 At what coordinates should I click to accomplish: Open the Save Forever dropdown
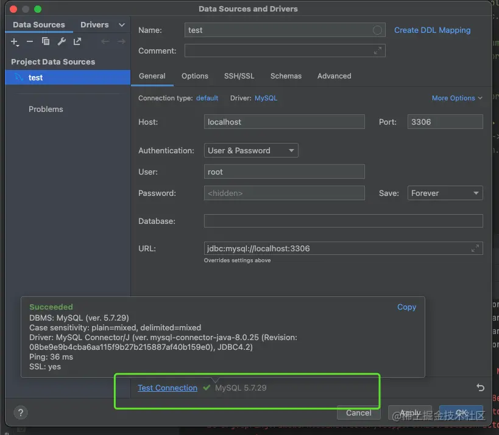pos(445,193)
